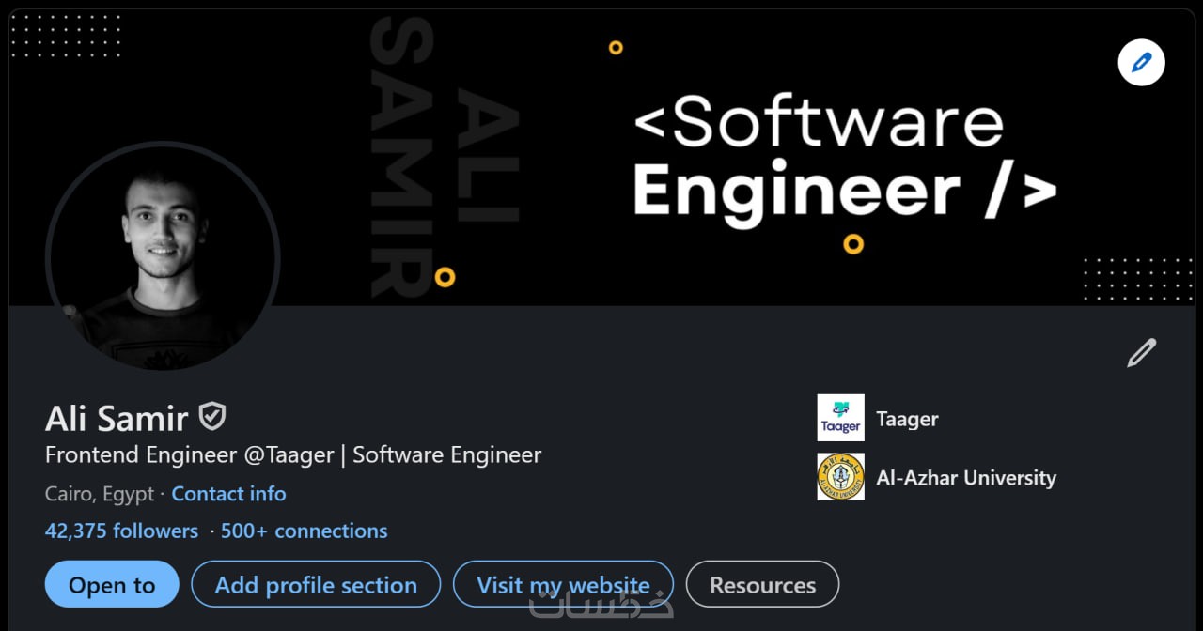Open the Al-Azhar University text link
1203x631 pixels.
tap(966, 478)
